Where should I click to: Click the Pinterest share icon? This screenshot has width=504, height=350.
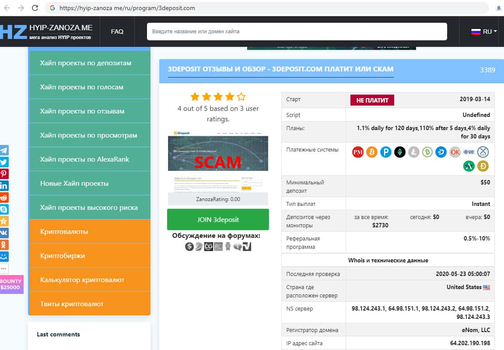[x=4, y=174]
